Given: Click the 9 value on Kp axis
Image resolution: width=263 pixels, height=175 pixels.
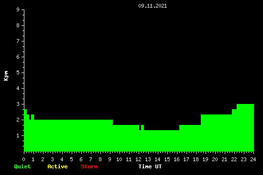Looking at the screenshot, I should click(18, 10).
